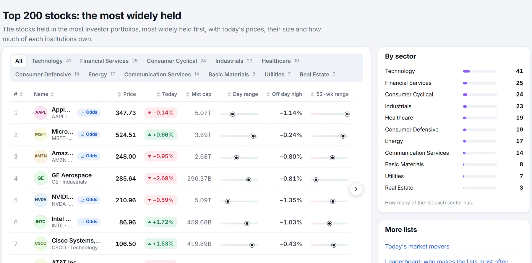Click Microsoft 52-wk range marker
The width and height of the screenshot is (532, 263).
pos(343,136)
